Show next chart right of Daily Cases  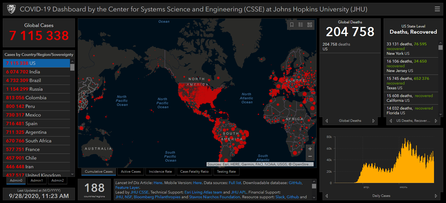436,196
